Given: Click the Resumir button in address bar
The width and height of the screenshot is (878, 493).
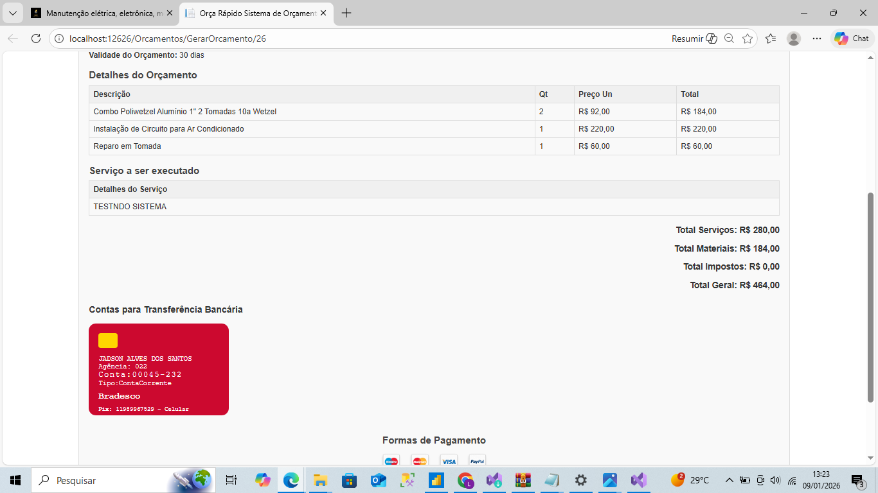Looking at the screenshot, I should point(694,39).
